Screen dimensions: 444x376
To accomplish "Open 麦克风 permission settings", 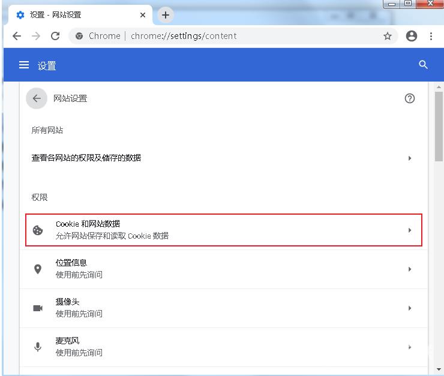I will [223, 347].
